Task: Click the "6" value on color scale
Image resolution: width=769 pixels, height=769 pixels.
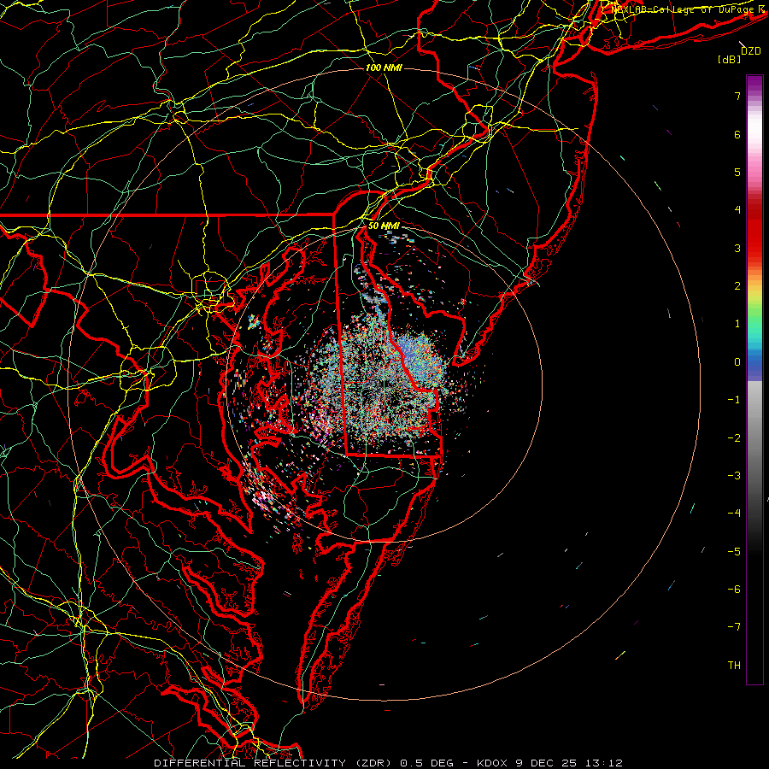Action: (x=737, y=134)
